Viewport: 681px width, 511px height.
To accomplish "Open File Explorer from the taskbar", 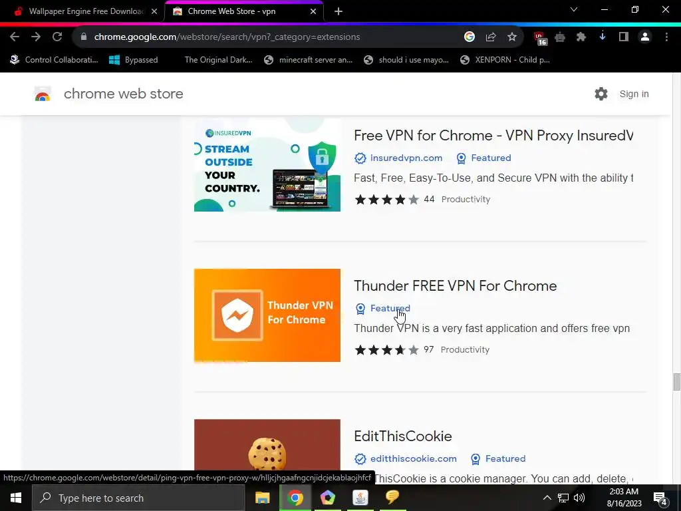I will (262, 498).
